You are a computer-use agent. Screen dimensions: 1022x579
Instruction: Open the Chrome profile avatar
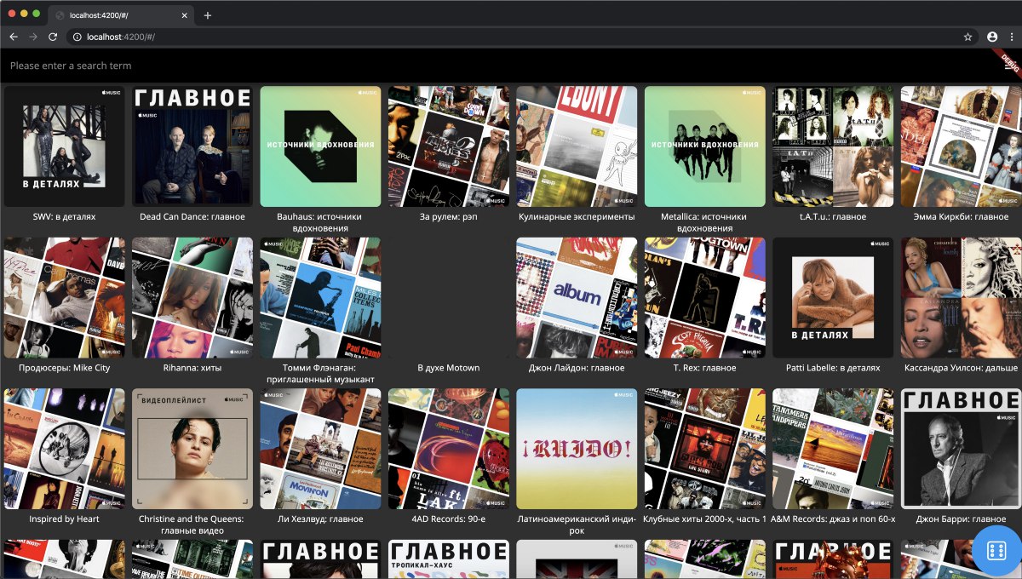click(992, 37)
